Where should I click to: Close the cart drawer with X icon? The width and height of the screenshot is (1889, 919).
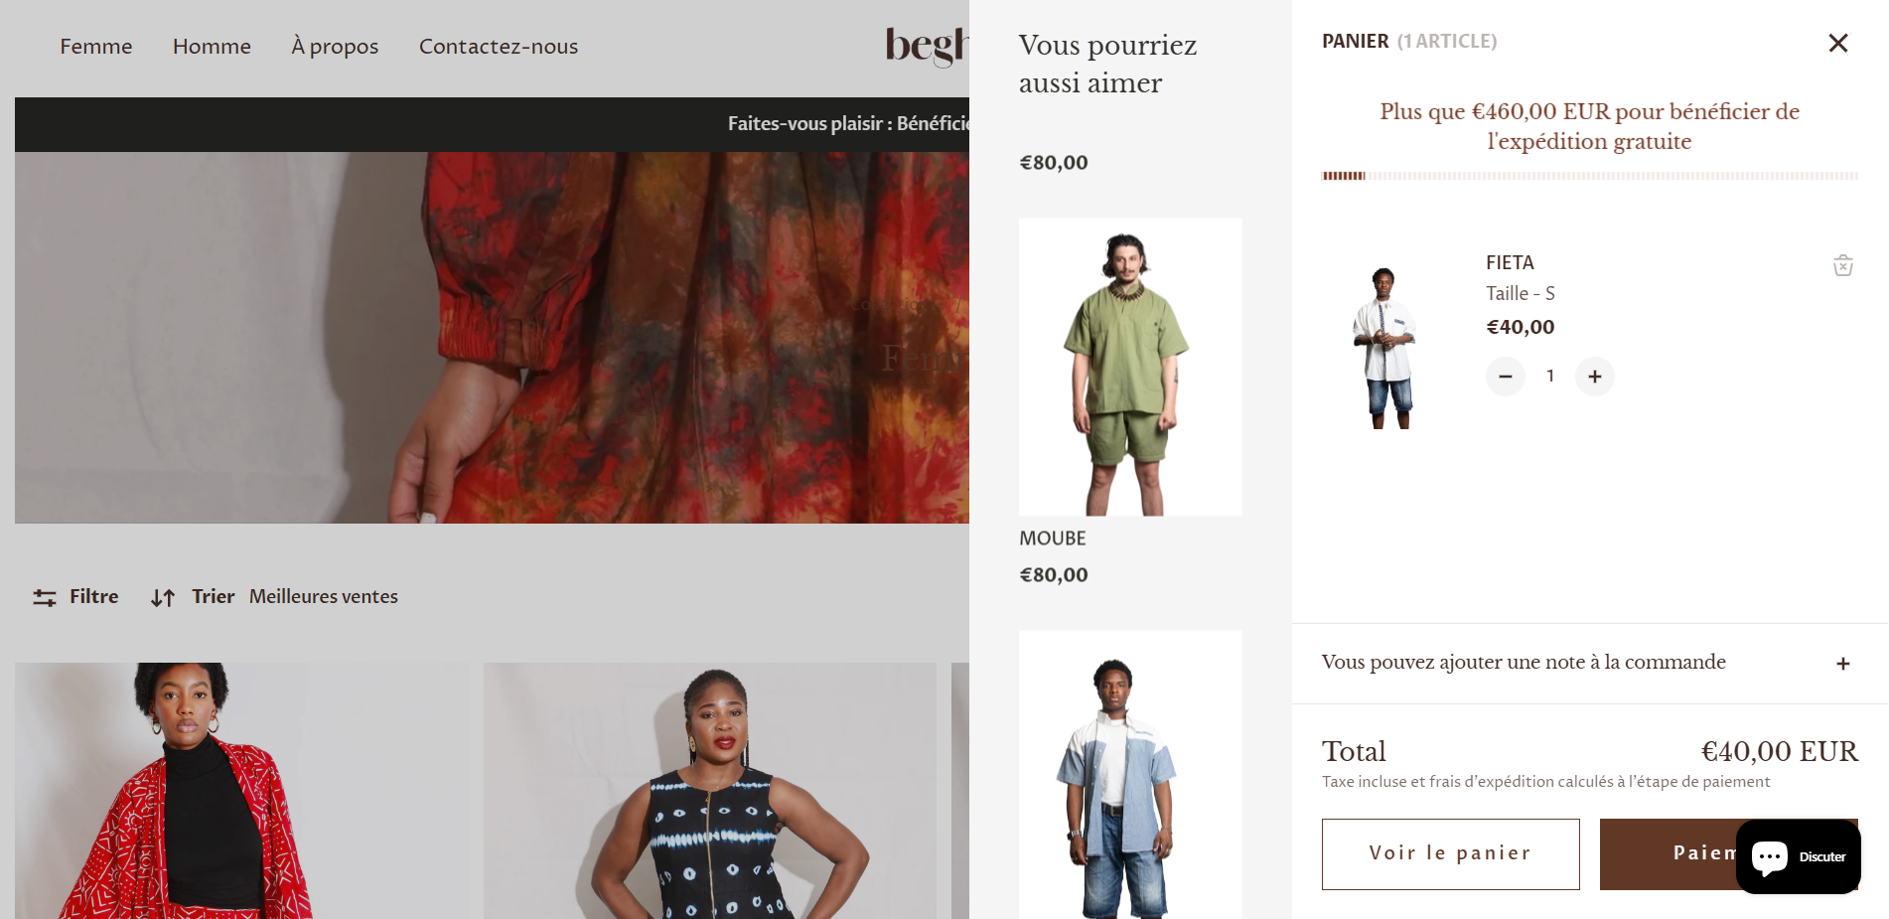click(1837, 43)
